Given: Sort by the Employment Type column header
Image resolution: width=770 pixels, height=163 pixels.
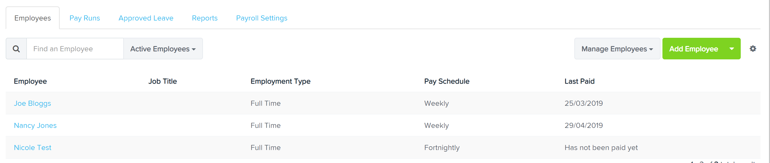Looking at the screenshot, I should (280, 81).
